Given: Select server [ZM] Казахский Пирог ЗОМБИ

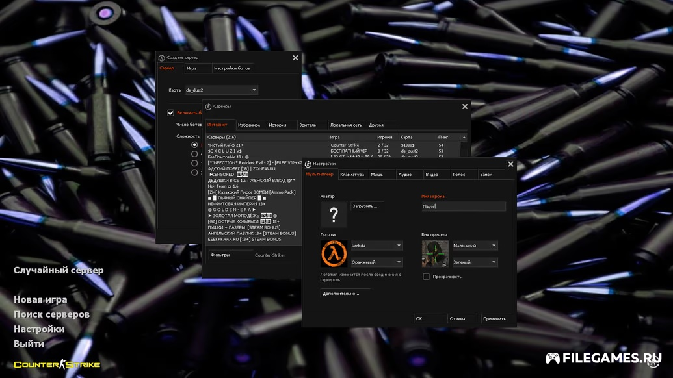Looking at the screenshot, I should tap(254, 192).
